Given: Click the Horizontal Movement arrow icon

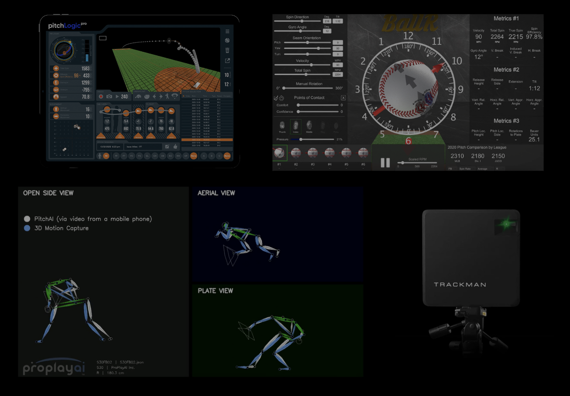Looking at the screenshot, I should [x=56, y=116].
